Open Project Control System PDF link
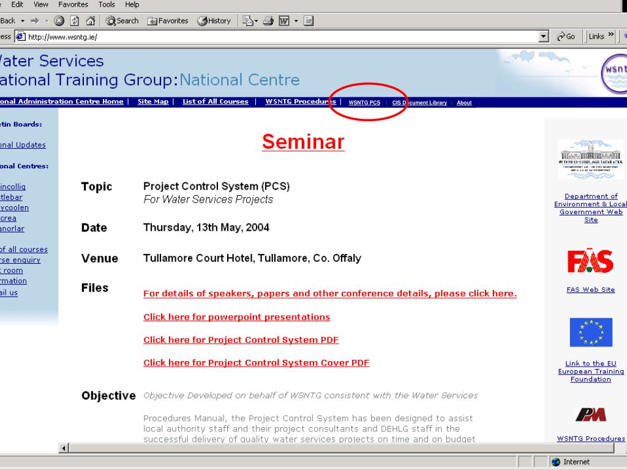Image resolution: width=627 pixels, height=470 pixels. click(241, 340)
